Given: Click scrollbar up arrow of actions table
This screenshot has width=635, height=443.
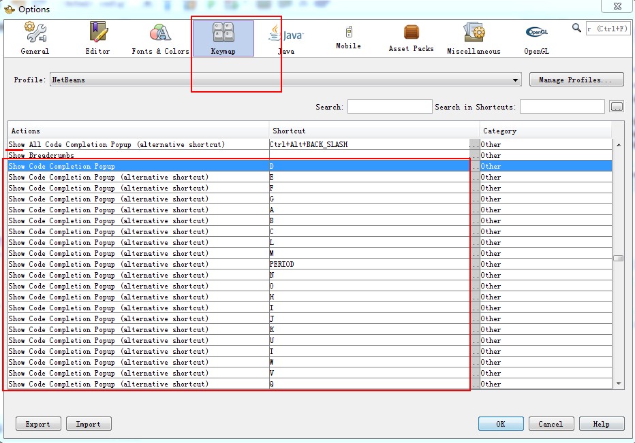Looking at the screenshot, I should [x=619, y=144].
